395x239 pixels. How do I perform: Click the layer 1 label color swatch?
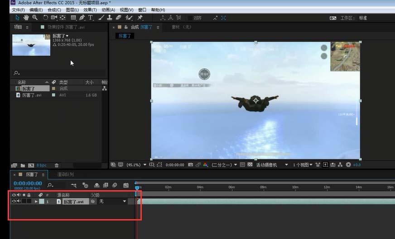point(42,202)
